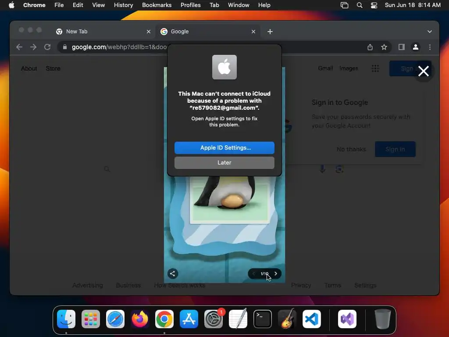Reload the current page

coord(47,47)
